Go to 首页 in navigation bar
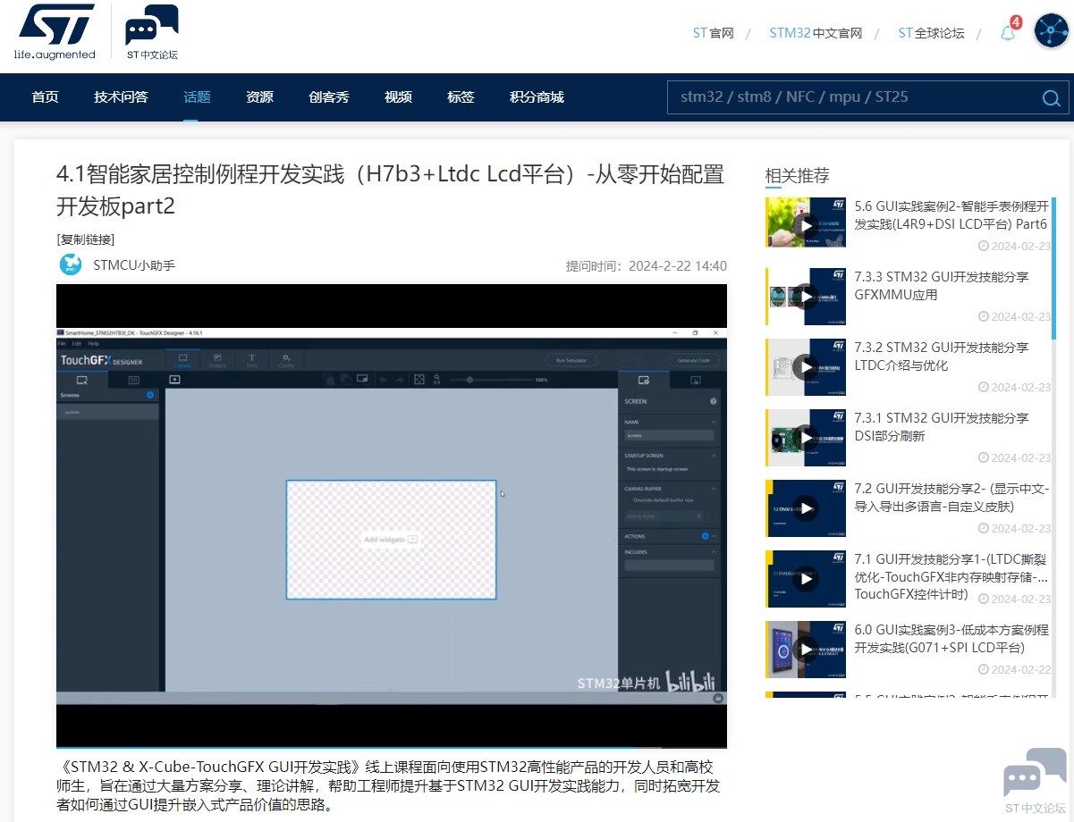The image size is (1074, 822). click(x=45, y=97)
